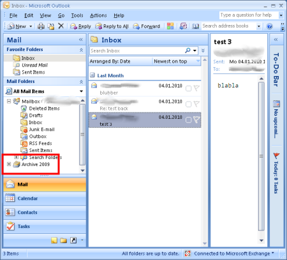Switch to the Calendar pane button
287x260 pixels.
pyautogui.click(x=45, y=198)
